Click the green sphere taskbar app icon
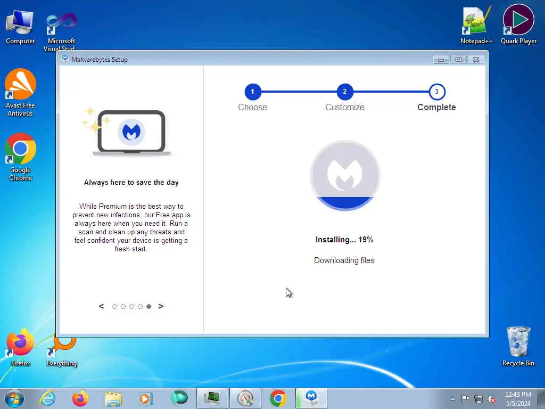The height and width of the screenshot is (409, 545). pyautogui.click(x=179, y=398)
